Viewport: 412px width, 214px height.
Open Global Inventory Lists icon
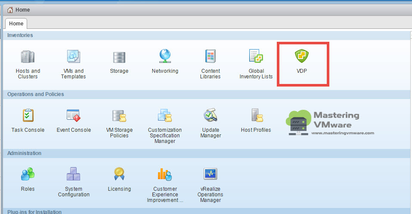256,56
